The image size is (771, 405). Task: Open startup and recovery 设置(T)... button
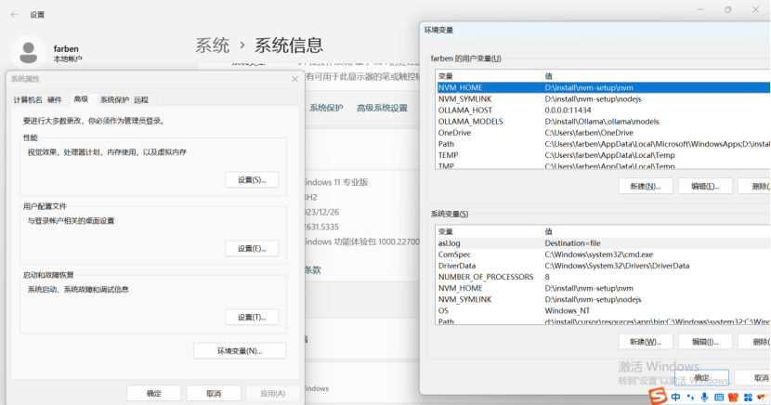[252, 318]
